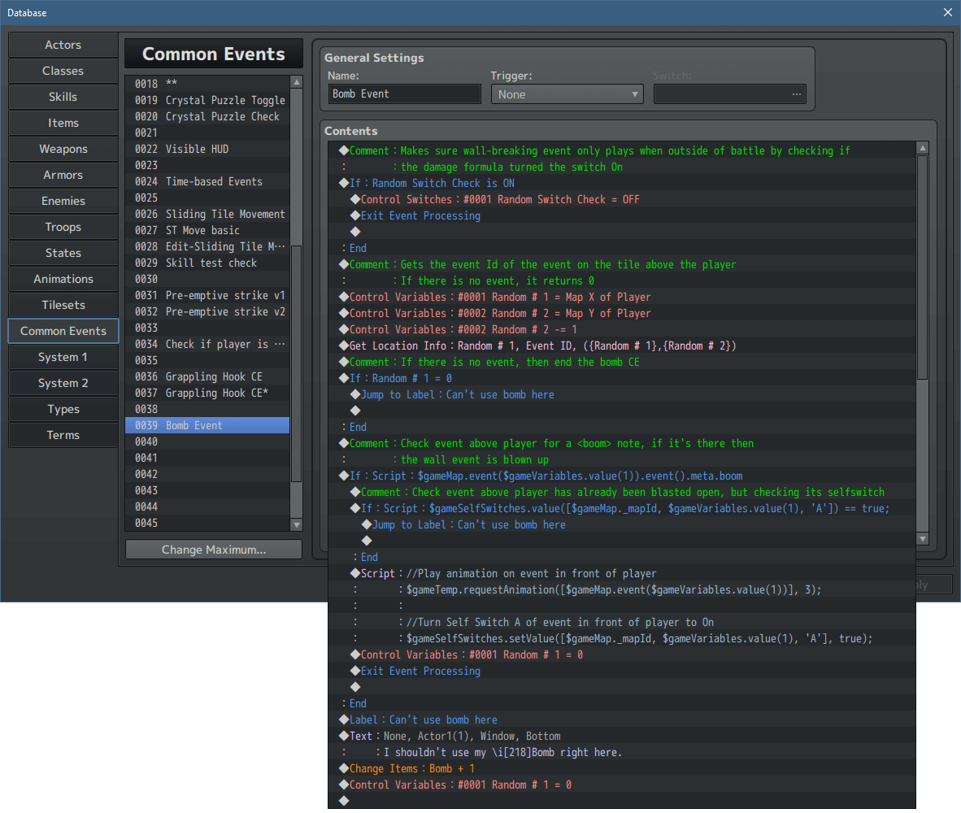
Task: Select 'Control Variables : #0002 Random # 2 -= 1' line
Action: coord(622,329)
